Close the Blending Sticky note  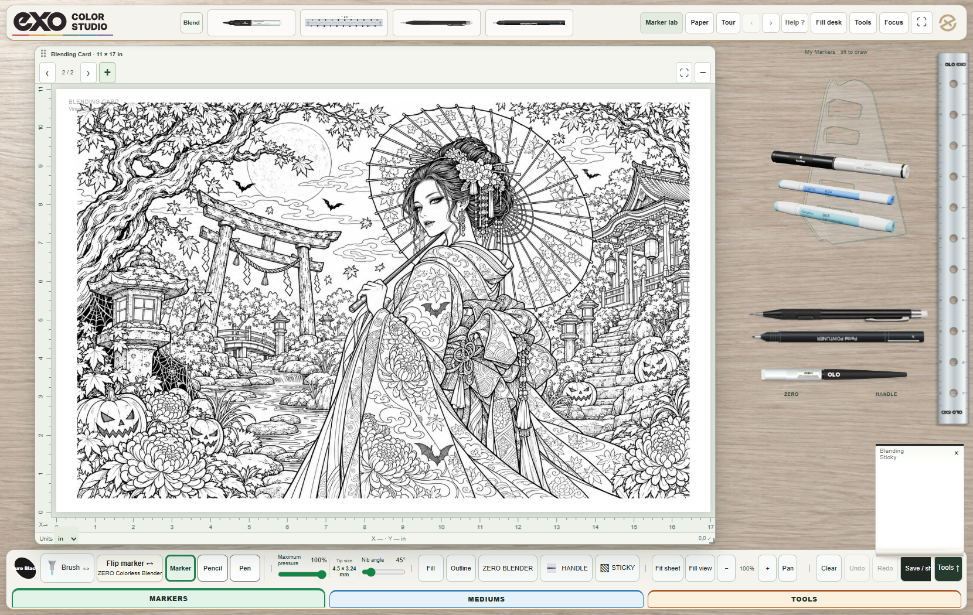tap(957, 453)
